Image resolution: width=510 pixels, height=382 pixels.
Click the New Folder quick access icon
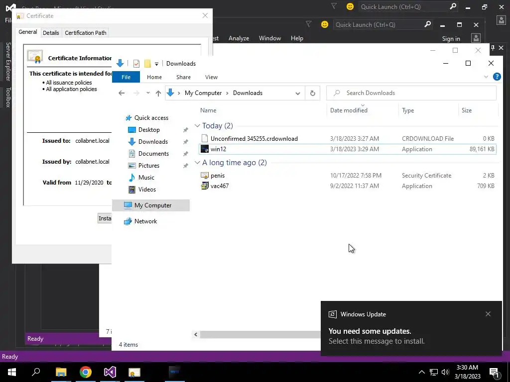[147, 63]
